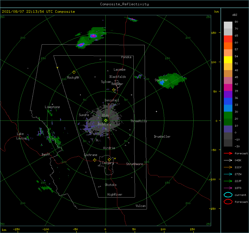Image resolution: width=249 pixels, height=233 pixels.
Task: Click the Drumheller label
Action: (x=162, y=137)
